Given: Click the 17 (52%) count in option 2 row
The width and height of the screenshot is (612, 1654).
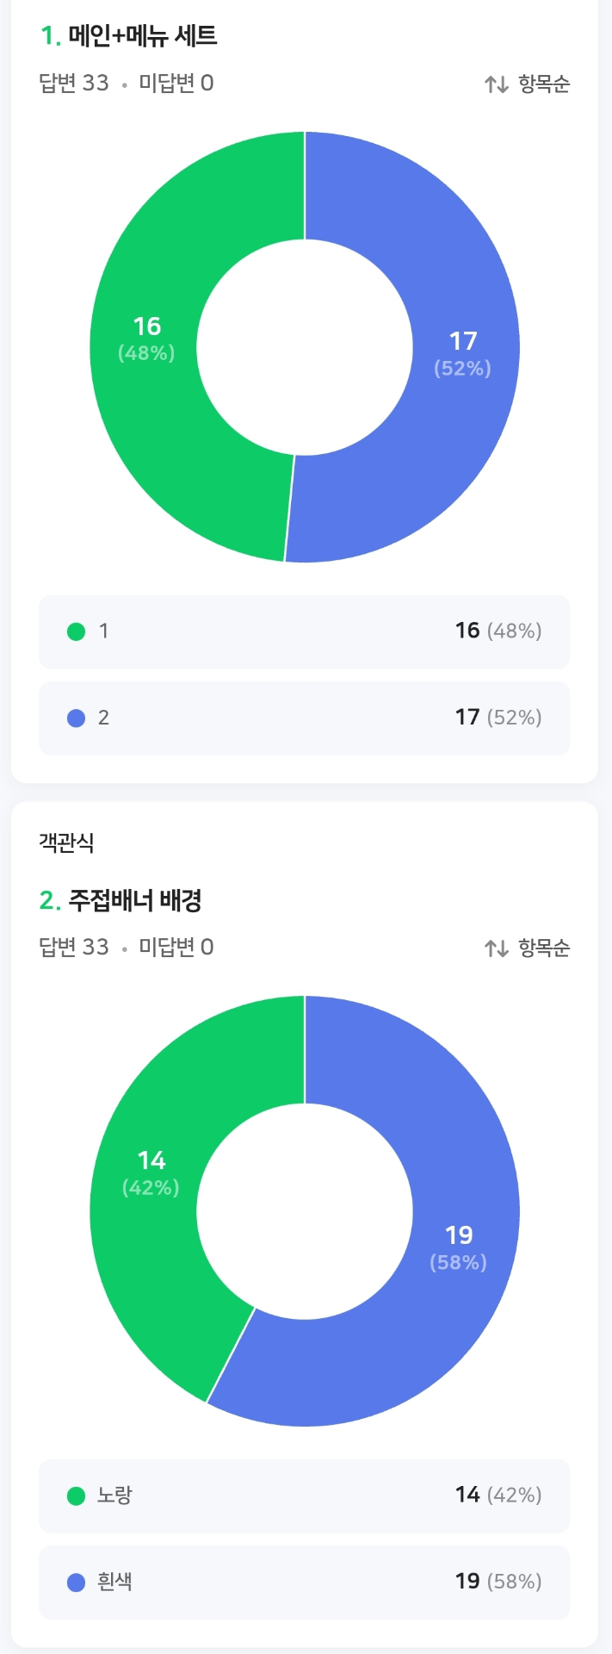Looking at the screenshot, I should [498, 718].
